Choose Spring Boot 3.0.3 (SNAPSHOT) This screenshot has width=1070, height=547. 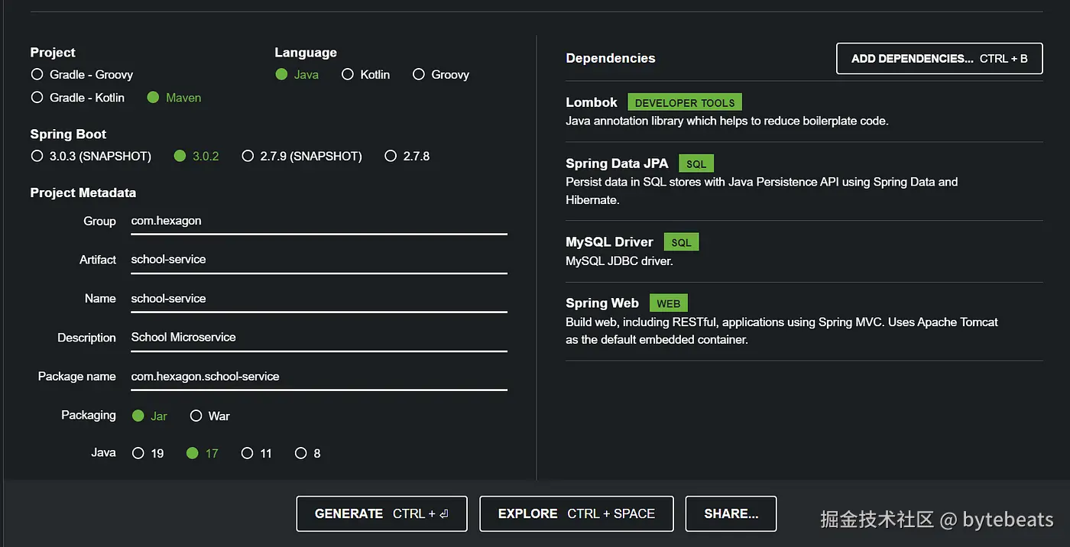click(x=37, y=156)
